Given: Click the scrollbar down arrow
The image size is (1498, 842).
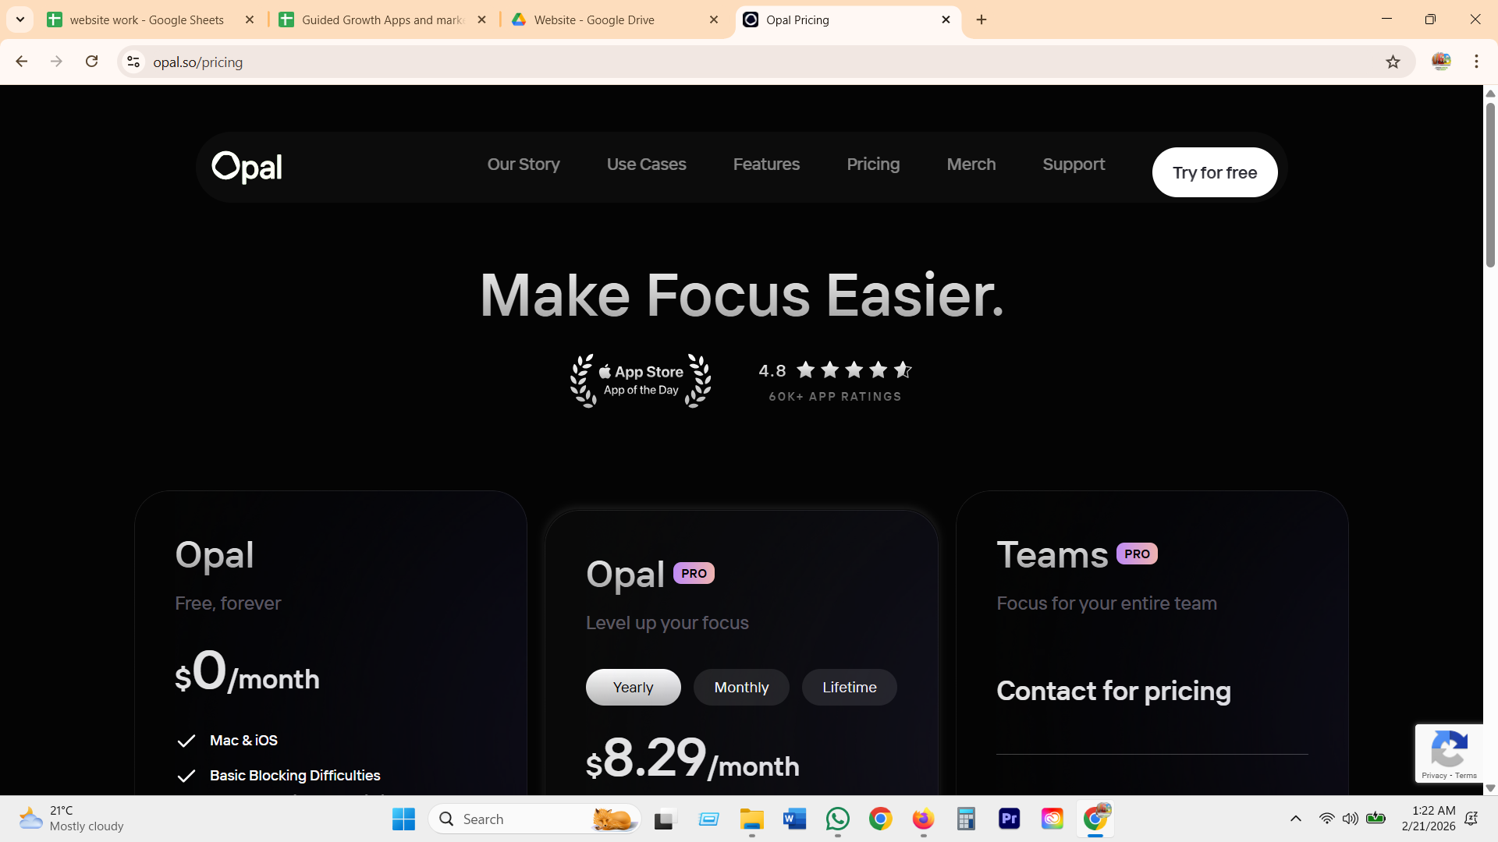Looking at the screenshot, I should pos(1490,788).
